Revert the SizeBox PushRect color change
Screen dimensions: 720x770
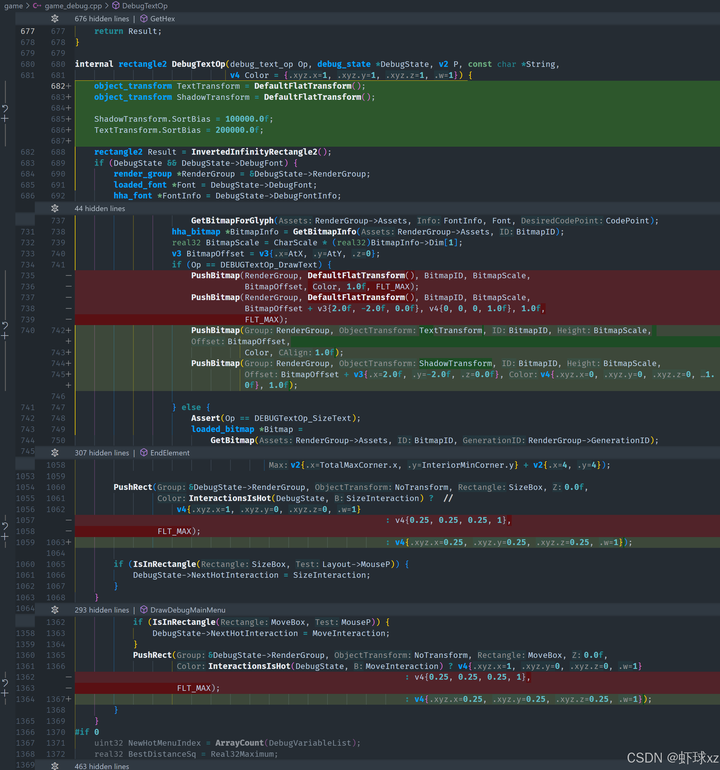5,526
